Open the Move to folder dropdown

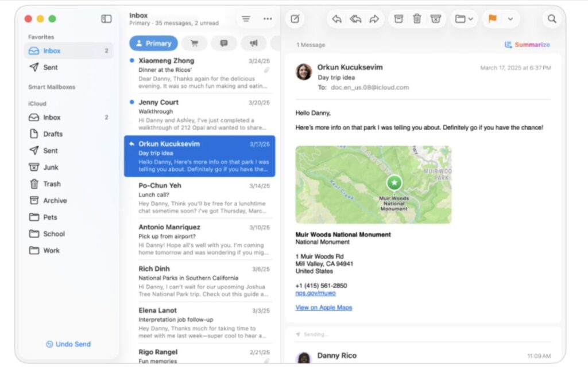click(x=464, y=19)
